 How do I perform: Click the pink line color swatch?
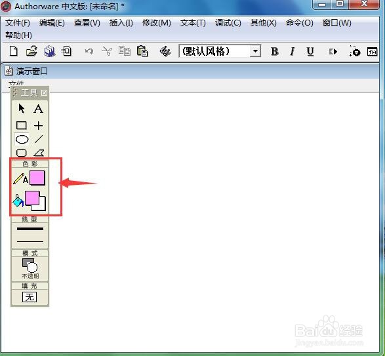(37, 178)
